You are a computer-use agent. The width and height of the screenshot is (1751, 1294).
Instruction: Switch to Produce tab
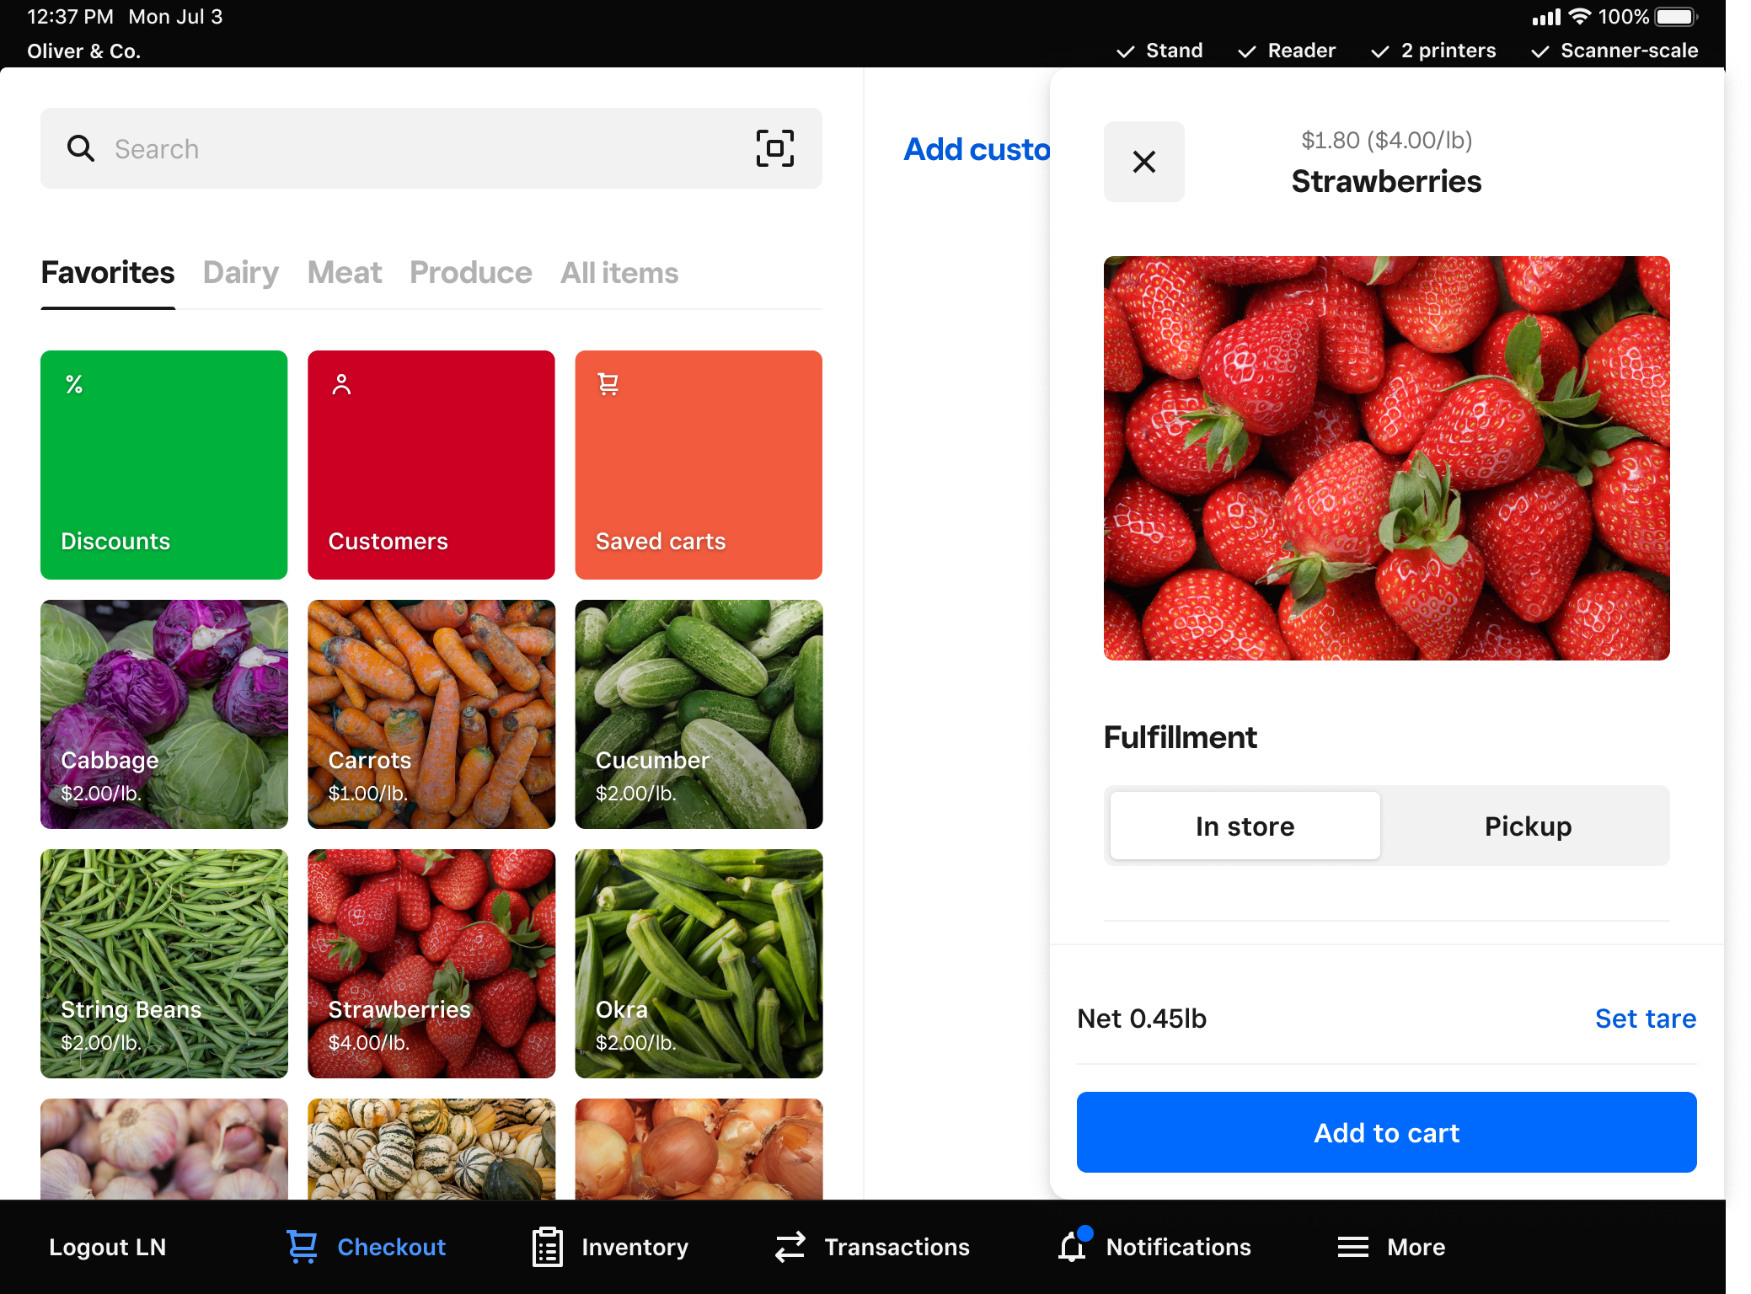(471, 273)
